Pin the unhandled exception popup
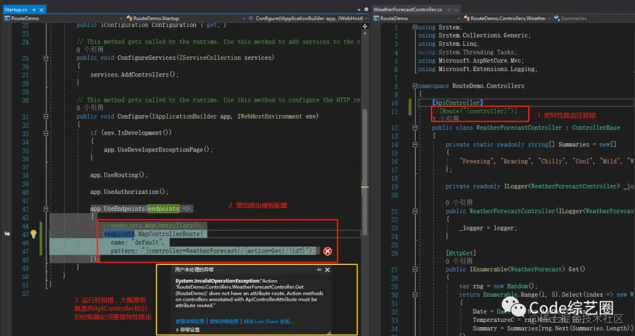The image size is (635, 336). click(x=319, y=270)
